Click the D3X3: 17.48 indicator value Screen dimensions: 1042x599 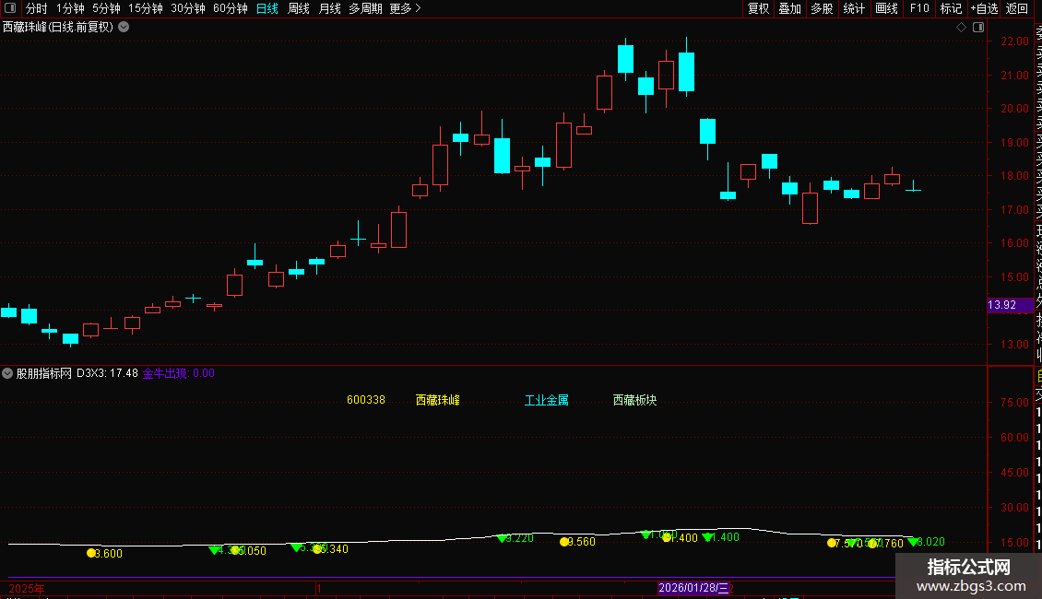click(107, 373)
